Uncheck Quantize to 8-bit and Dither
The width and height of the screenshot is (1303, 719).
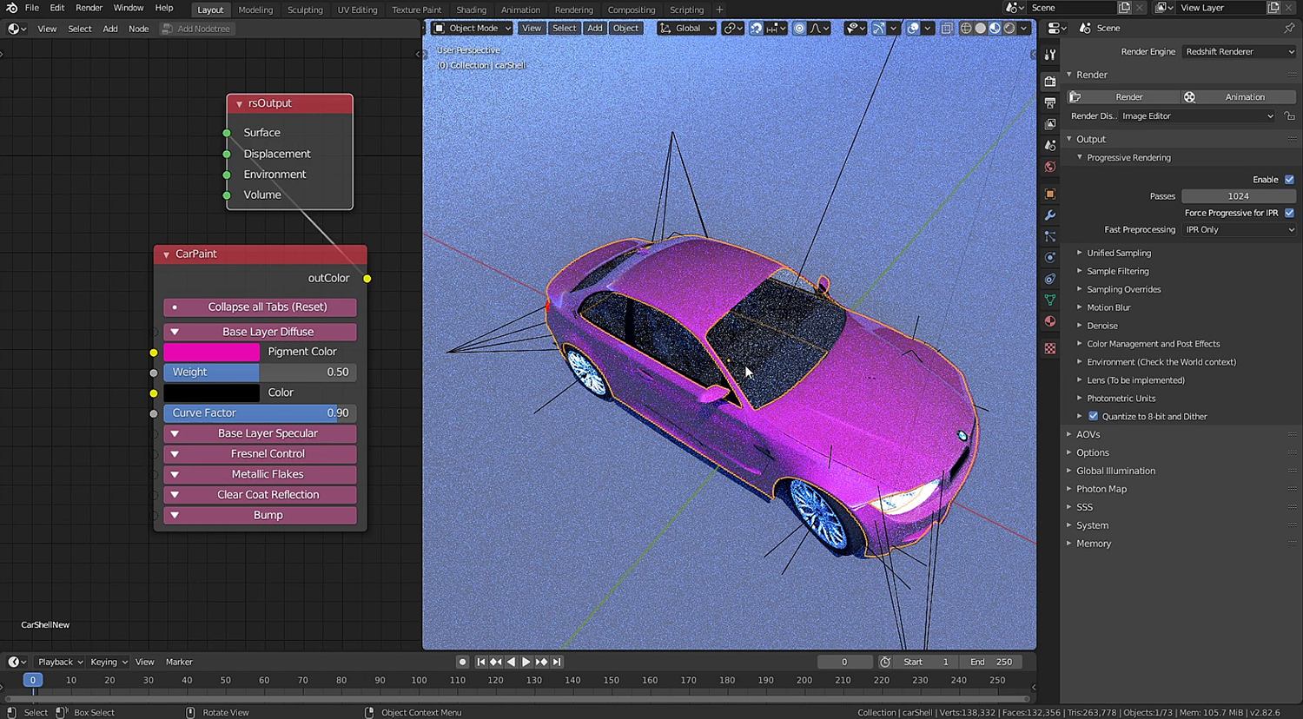pyautogui.click(x=1093, y=416)
